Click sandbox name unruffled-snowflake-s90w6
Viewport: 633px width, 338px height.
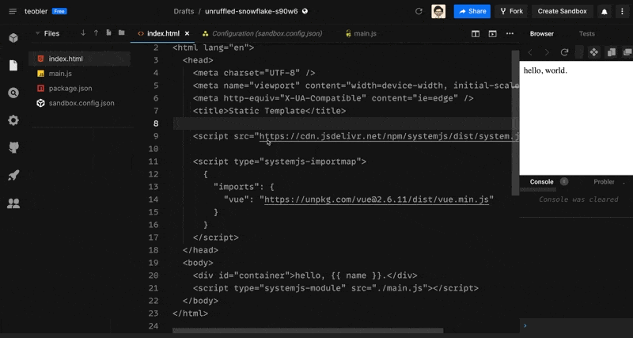point(251,11)
